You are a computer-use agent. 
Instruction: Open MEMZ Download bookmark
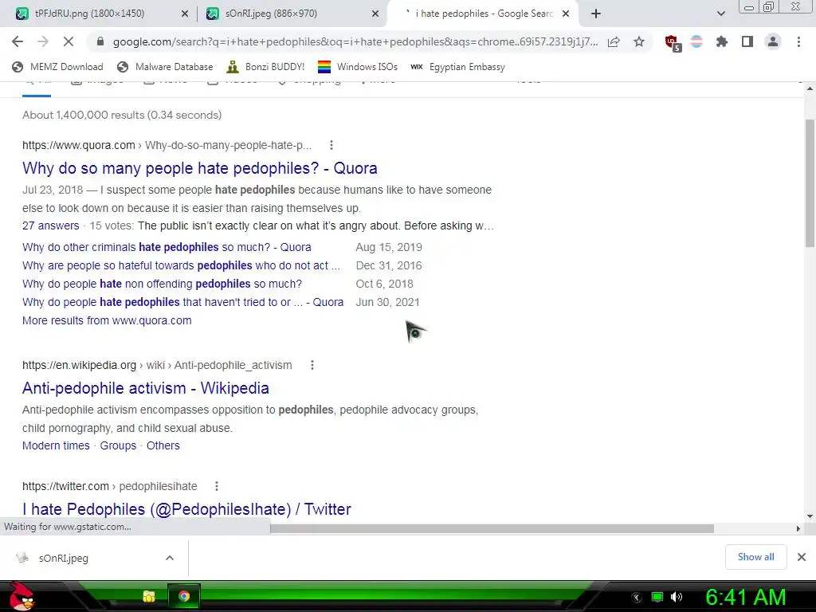[57, 67]
